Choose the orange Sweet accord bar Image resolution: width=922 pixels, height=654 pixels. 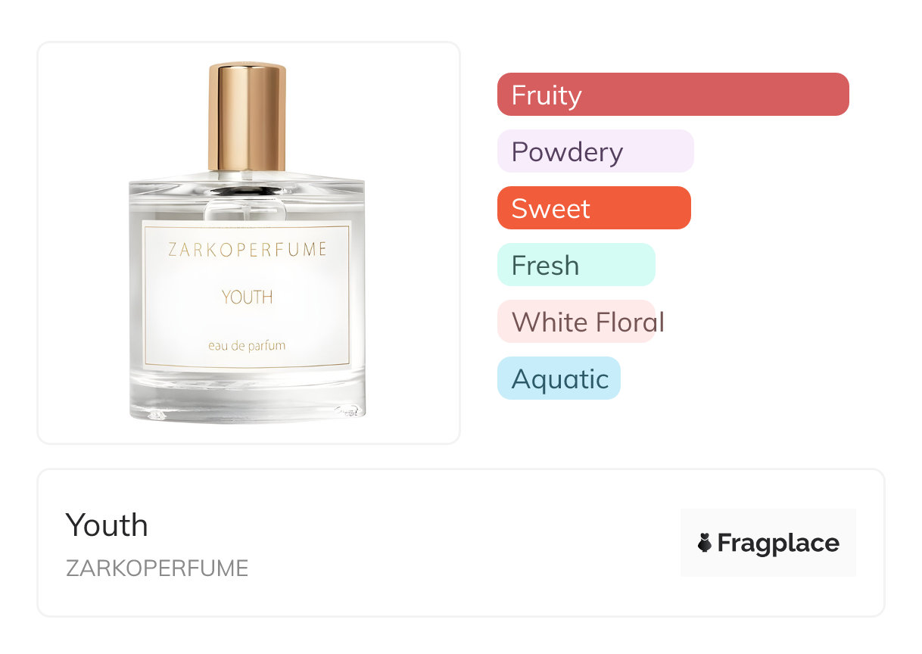(594, 208)
